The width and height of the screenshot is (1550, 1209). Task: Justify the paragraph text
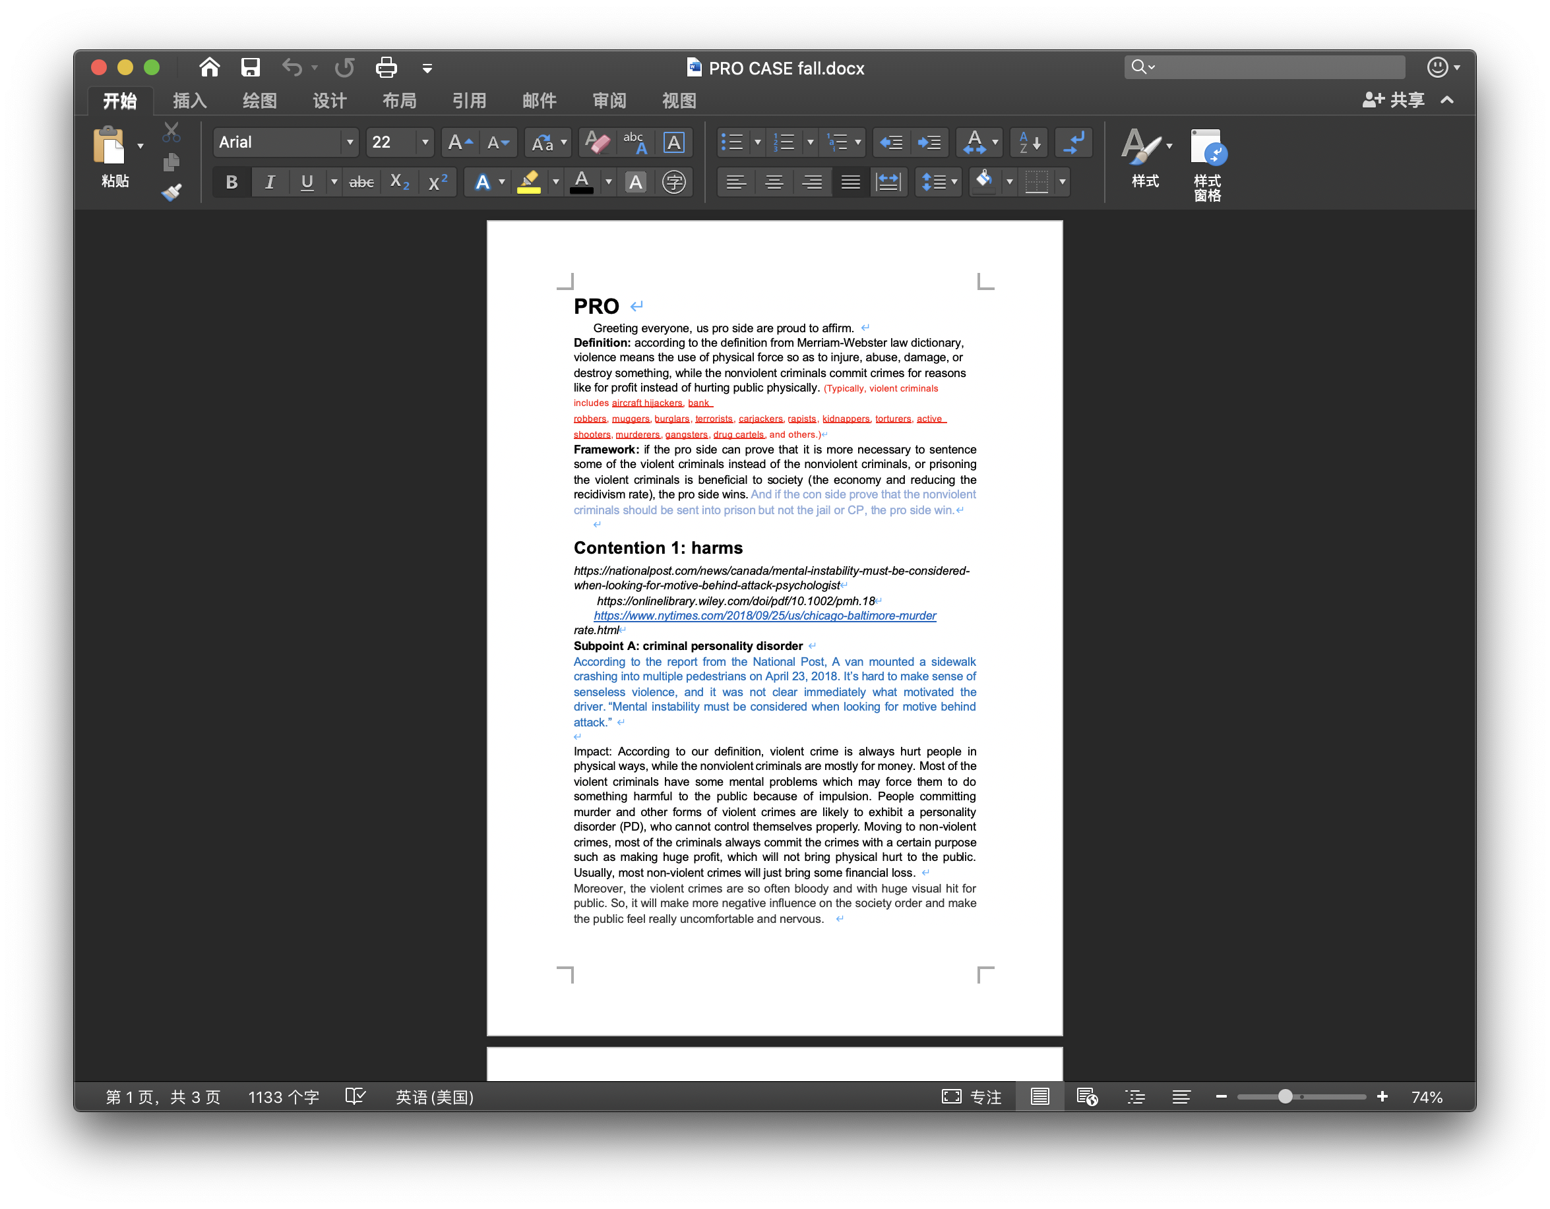(851, 183)
